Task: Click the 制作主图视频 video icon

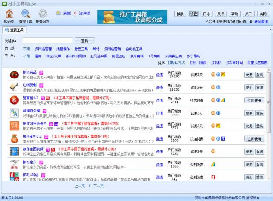Action: click(14, 152)
